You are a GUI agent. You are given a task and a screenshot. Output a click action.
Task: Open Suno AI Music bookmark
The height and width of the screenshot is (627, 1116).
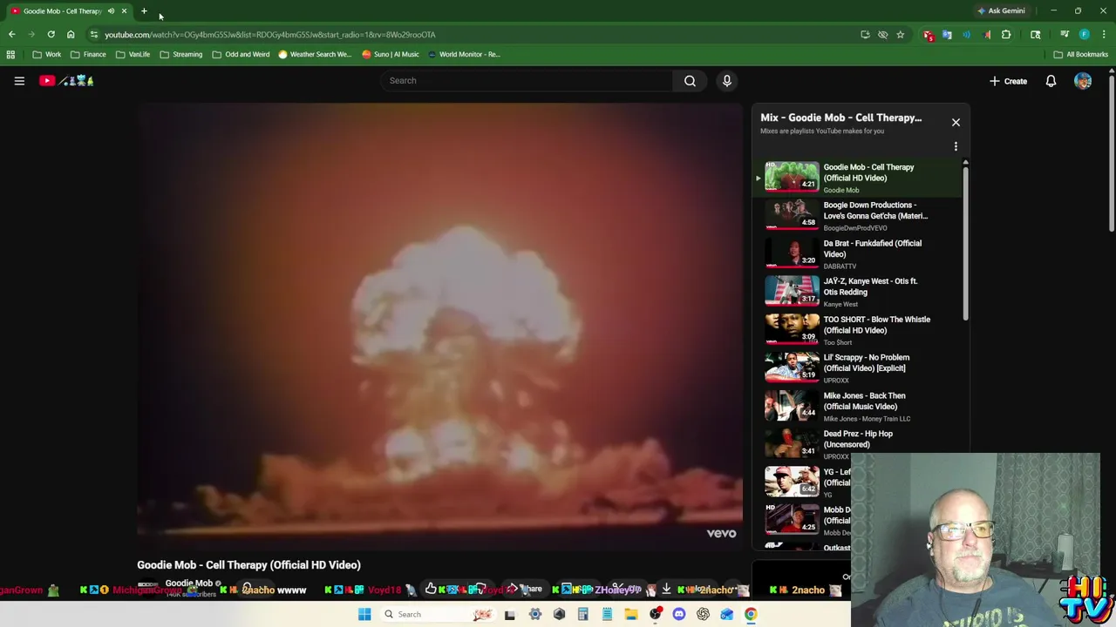[x=391, y=54]
